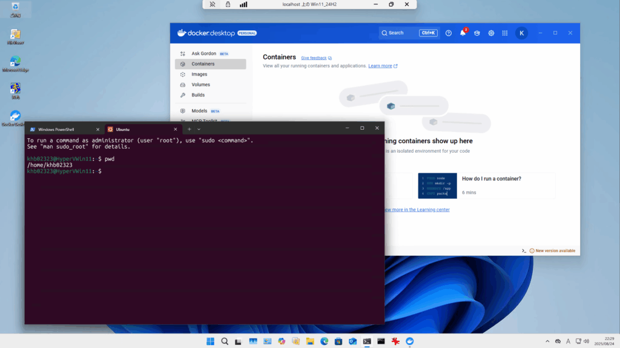Click the Docker Desktop whale logo
620x348 pixels.
coord(182,33)
